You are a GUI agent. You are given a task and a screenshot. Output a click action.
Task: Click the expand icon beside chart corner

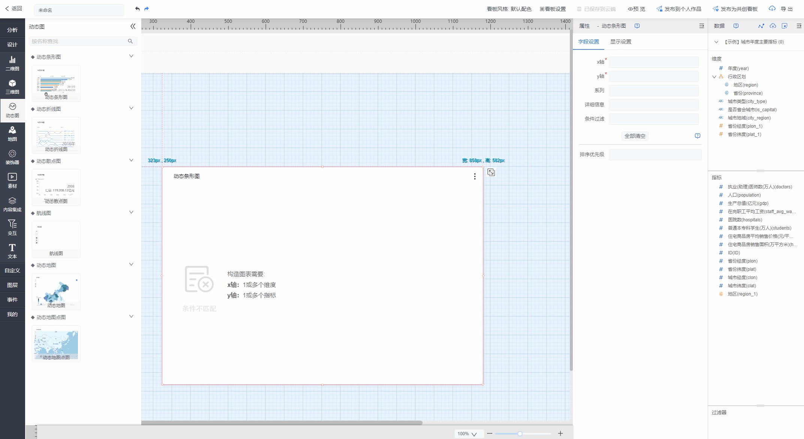point(491,172)
